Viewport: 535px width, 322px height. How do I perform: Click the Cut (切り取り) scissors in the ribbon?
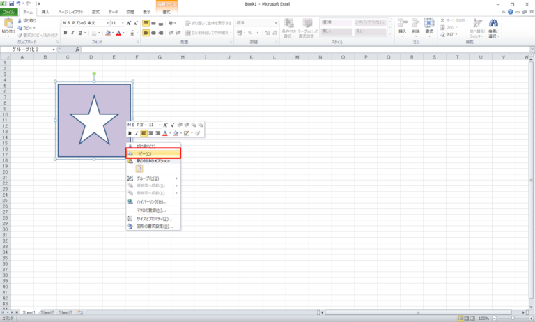click(x=20, y=21)
